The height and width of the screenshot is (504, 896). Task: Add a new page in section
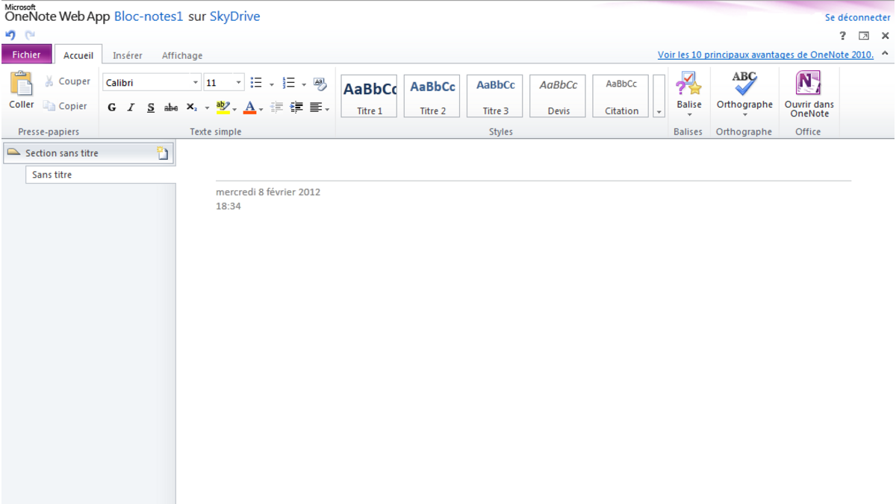162,153
